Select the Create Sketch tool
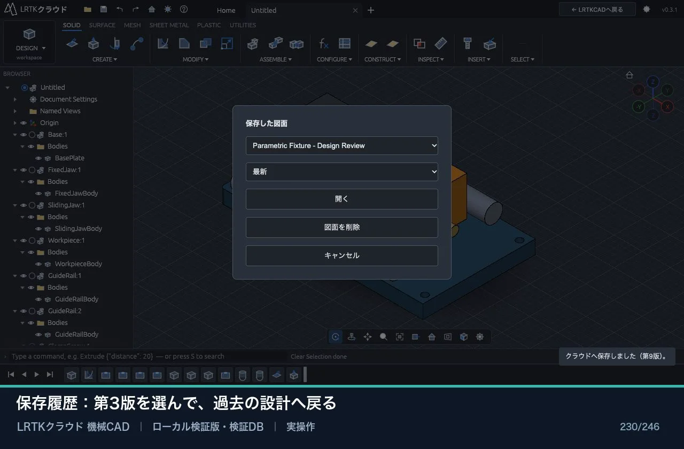 coord(72,44)
